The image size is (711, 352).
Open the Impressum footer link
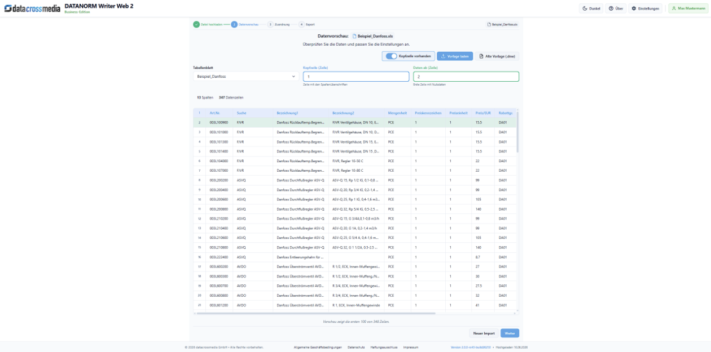pos(411,347)
